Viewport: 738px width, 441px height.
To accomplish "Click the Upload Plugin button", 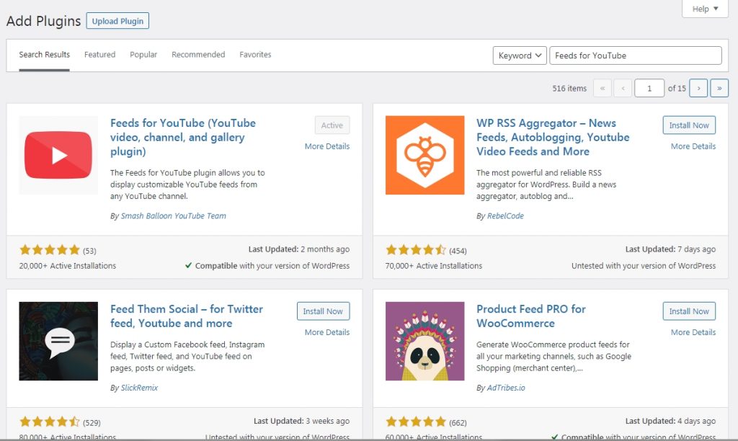I will [117, 21].
